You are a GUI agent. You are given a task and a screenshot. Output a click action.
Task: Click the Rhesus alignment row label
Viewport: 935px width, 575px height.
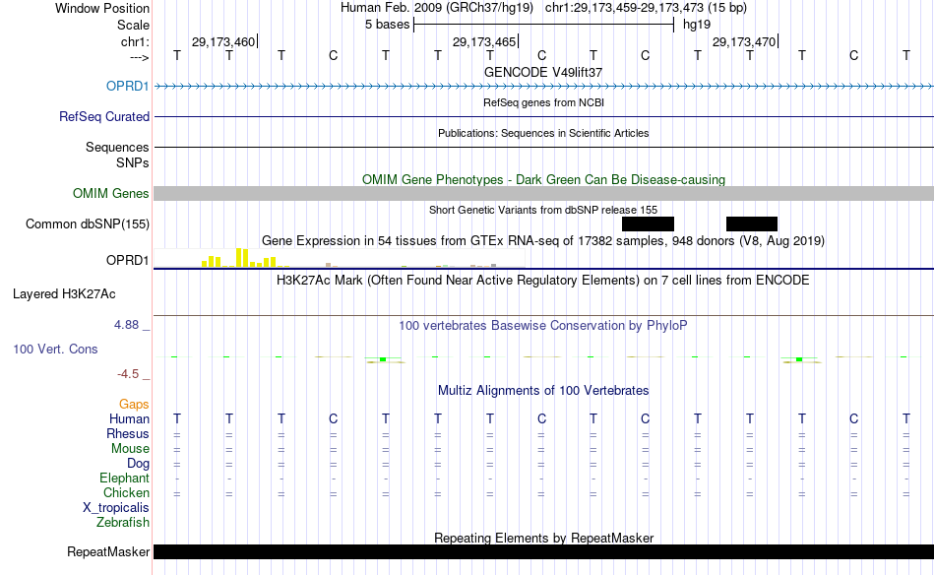(x=128, y=434)
